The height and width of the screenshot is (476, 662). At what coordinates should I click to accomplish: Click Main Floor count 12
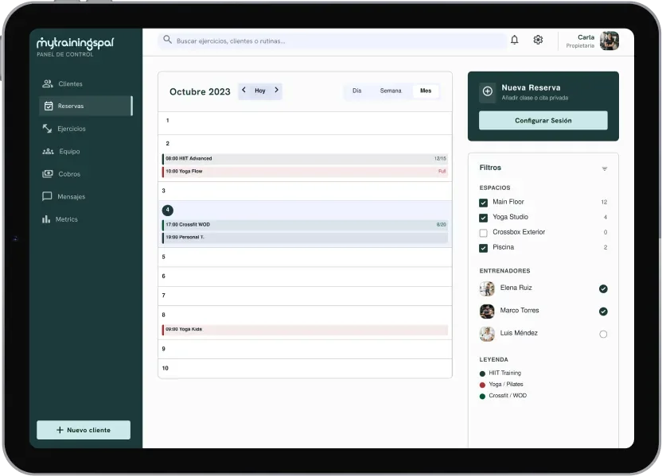click(604, 203)
